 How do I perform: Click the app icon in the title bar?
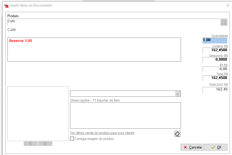tap(6, 5)
